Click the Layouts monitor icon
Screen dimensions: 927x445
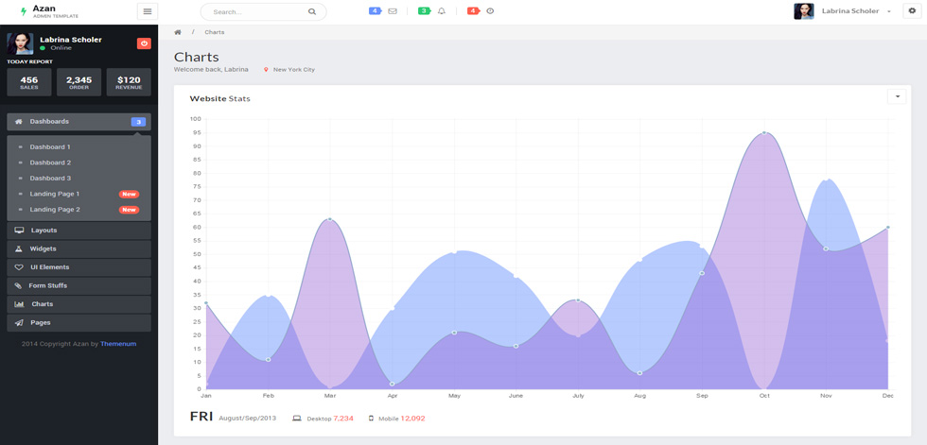click(x=20, y=231)
